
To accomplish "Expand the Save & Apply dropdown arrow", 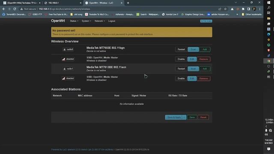I will tap(184, 117).
